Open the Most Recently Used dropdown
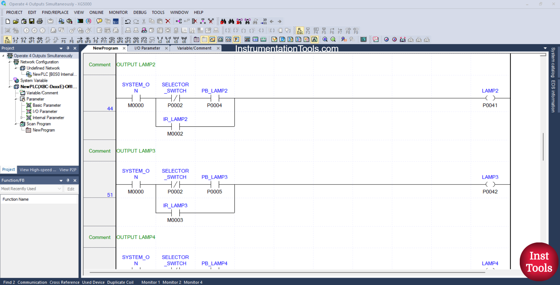Viewport: 560px width, 285px height. pos(60,189)
